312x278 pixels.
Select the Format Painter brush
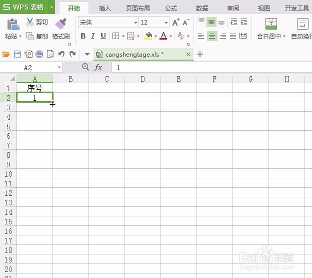pyautogui.click(x=60, y=24)
